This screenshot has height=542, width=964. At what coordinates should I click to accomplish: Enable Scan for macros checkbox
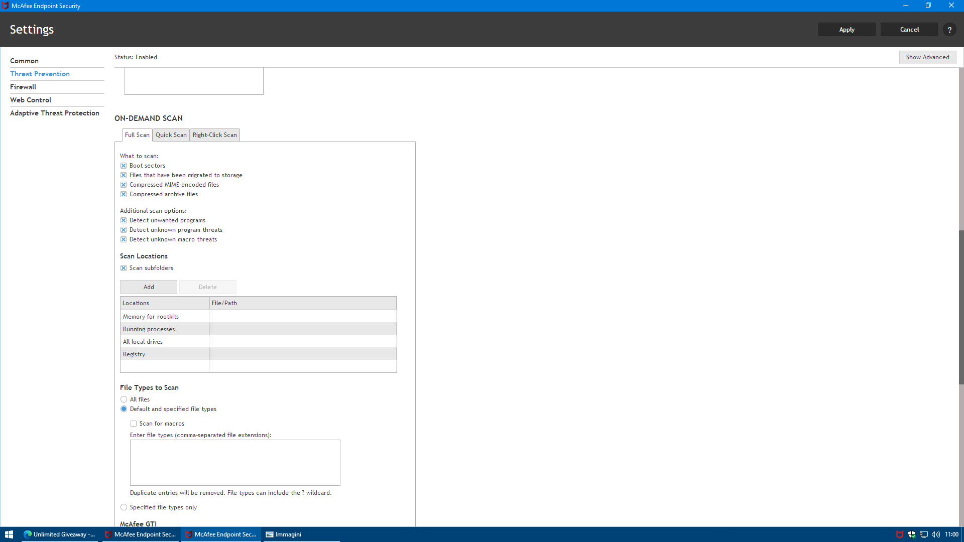[134, 424]
